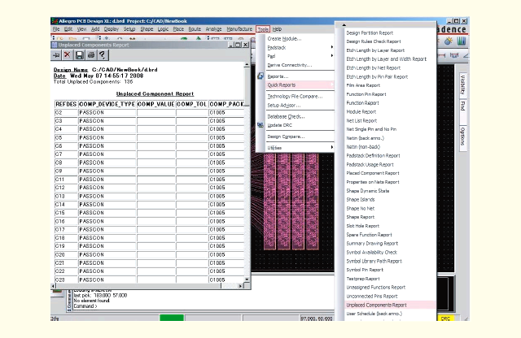This screenshot has width=521, height=338.
Task: Click the pin icon in the report toolbar
Action: pyautogui.click(x=56, y=55)
